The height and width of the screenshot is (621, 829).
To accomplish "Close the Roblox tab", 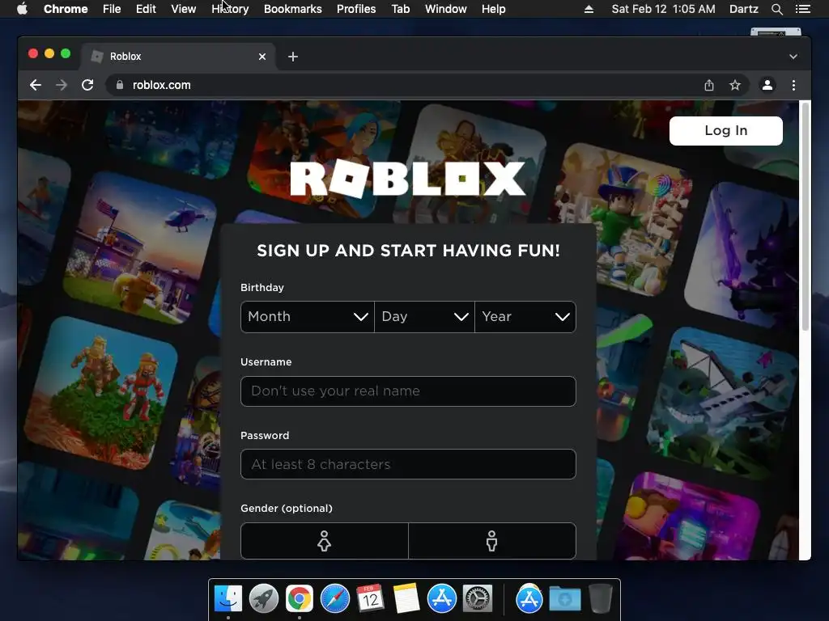I will click(262, 57).
